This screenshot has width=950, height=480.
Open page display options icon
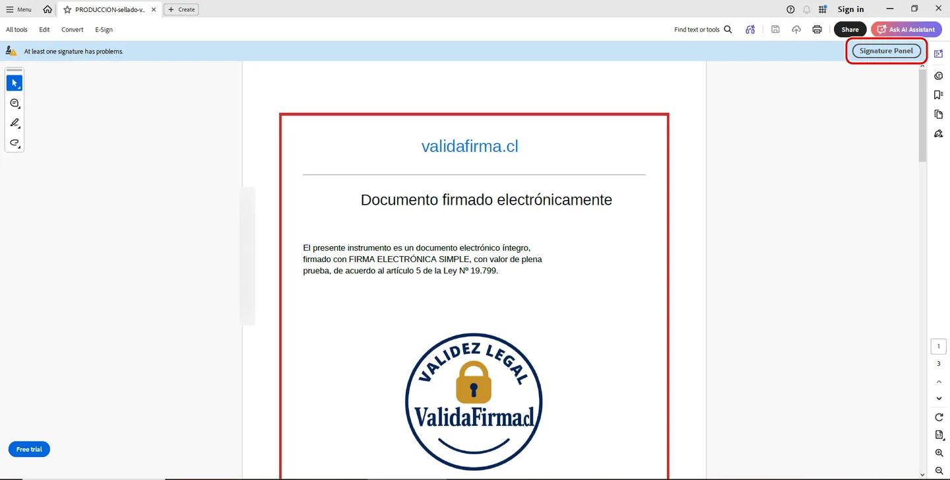939,435
